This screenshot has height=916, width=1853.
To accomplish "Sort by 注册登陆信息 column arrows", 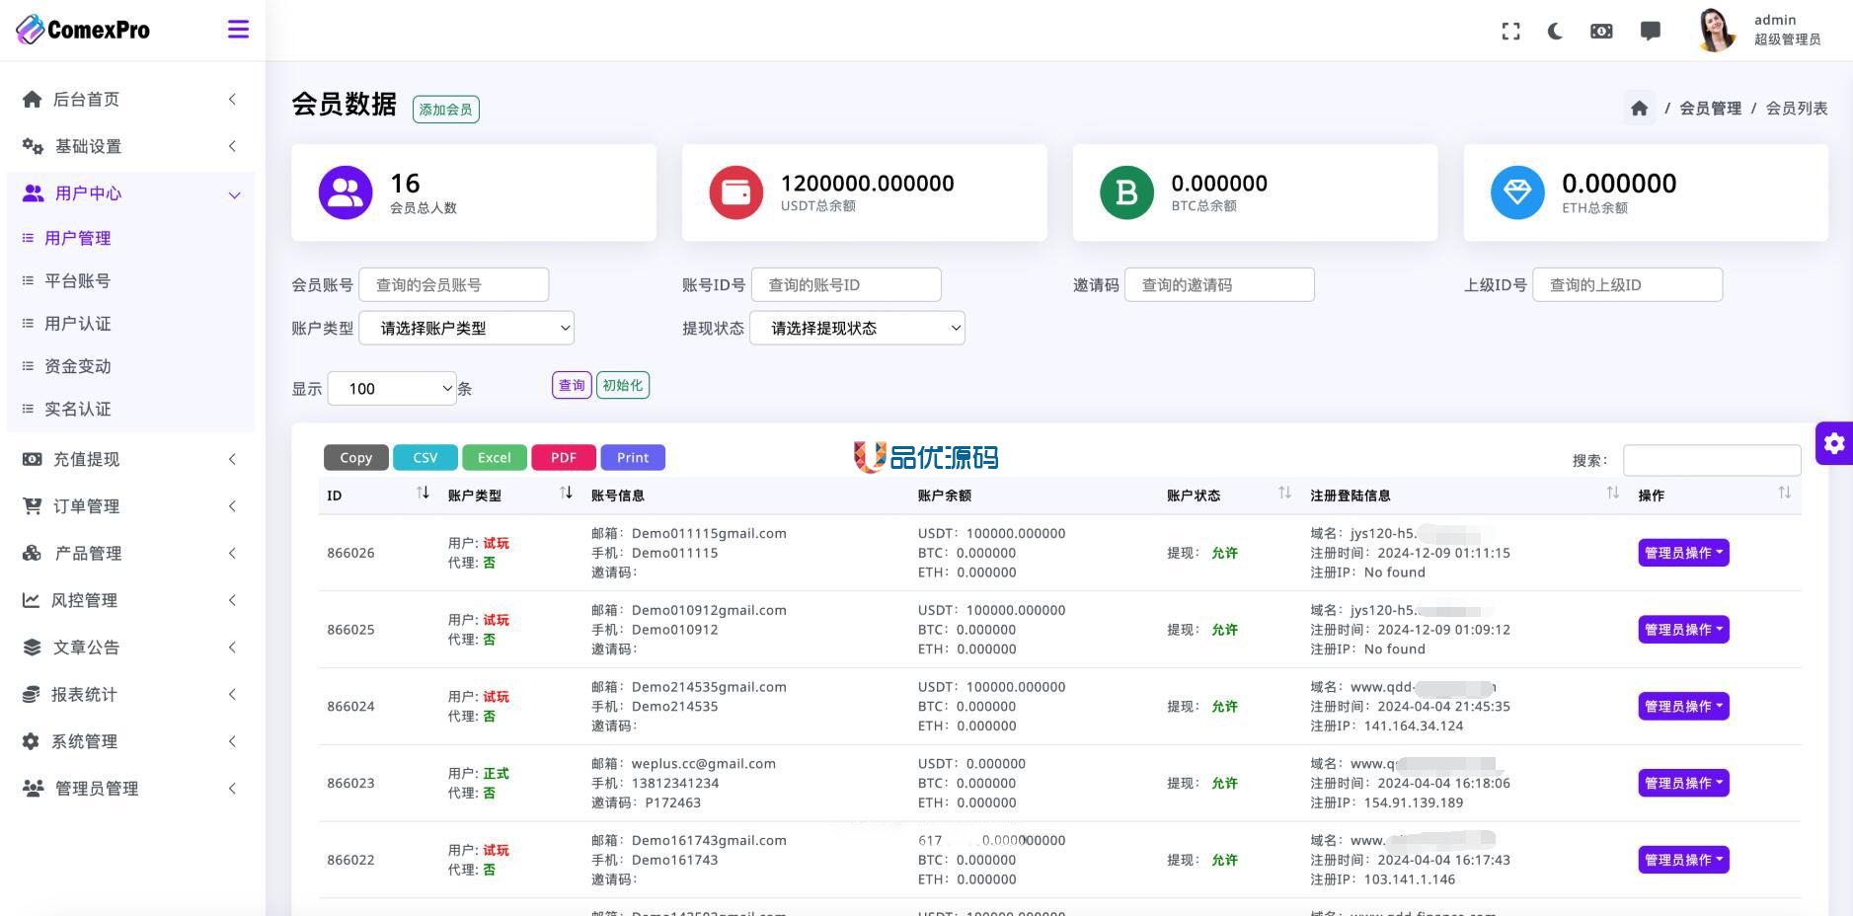I will coord(1612,493).
